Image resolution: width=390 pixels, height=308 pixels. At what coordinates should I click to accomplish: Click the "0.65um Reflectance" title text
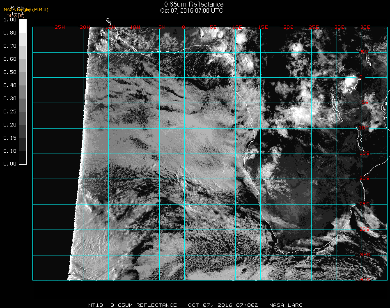[194, 4]
